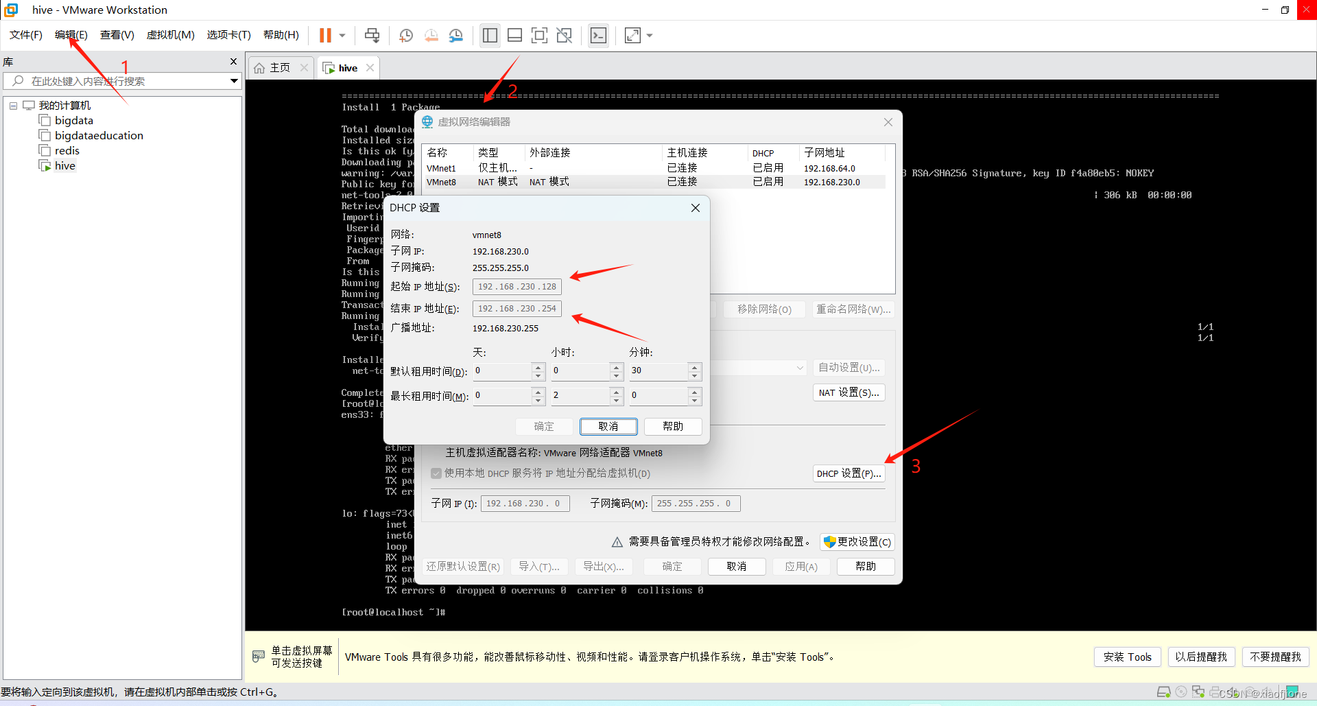Pause the running virtual machine
1317x706 pixels.
point(325,35)
